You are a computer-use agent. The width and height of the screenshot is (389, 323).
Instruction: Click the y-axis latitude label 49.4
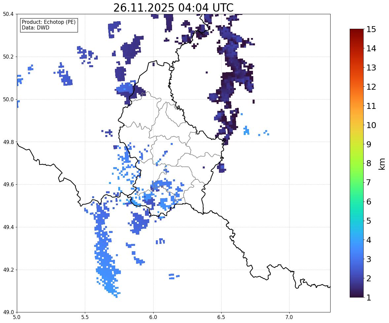point(8,227)
